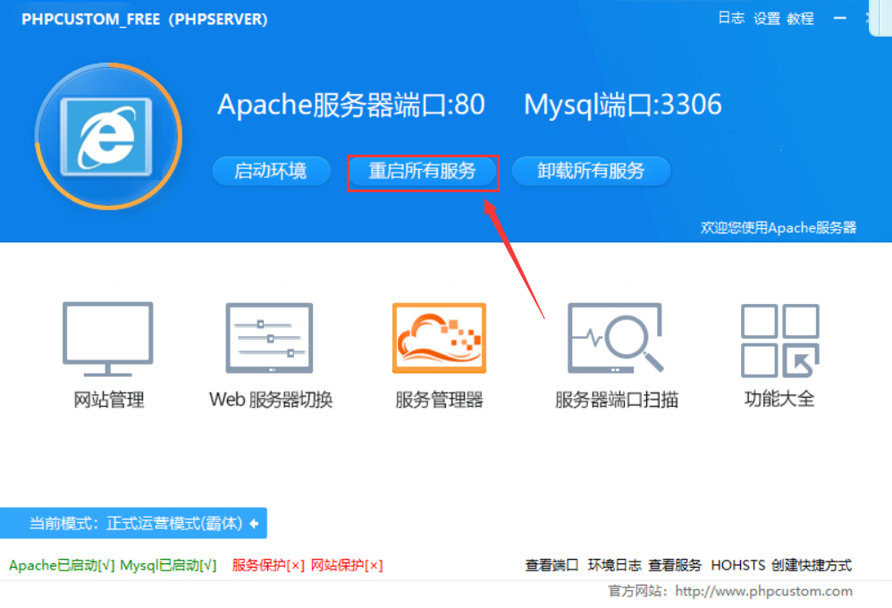Open the Web 服务器切换 sliders icon
Screen dimensions: 892x608
(x=270, y=338)
